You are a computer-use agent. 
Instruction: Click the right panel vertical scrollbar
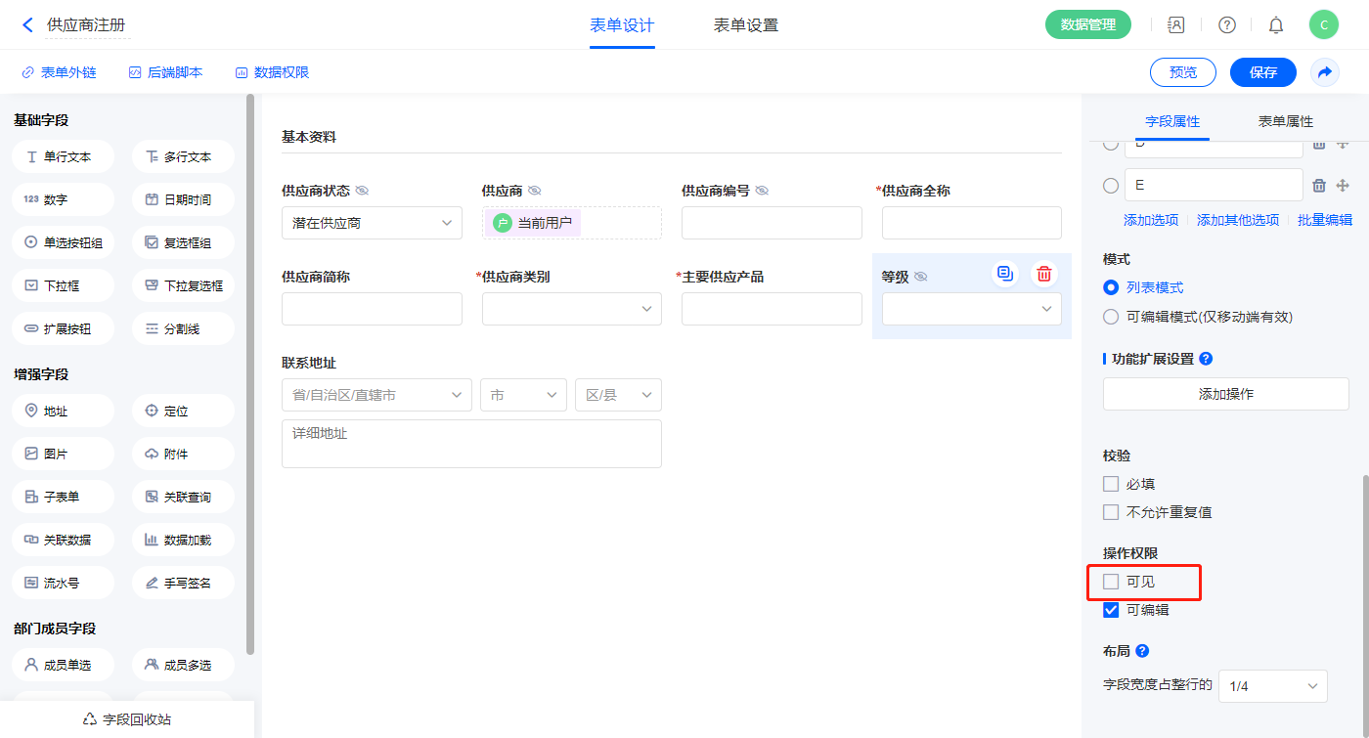(1364, 586)
